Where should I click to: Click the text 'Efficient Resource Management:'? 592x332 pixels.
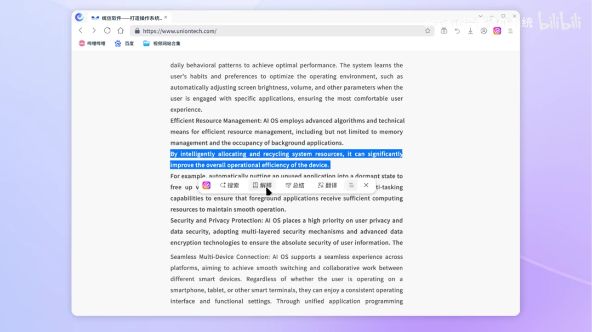click(x=216, y=120)
